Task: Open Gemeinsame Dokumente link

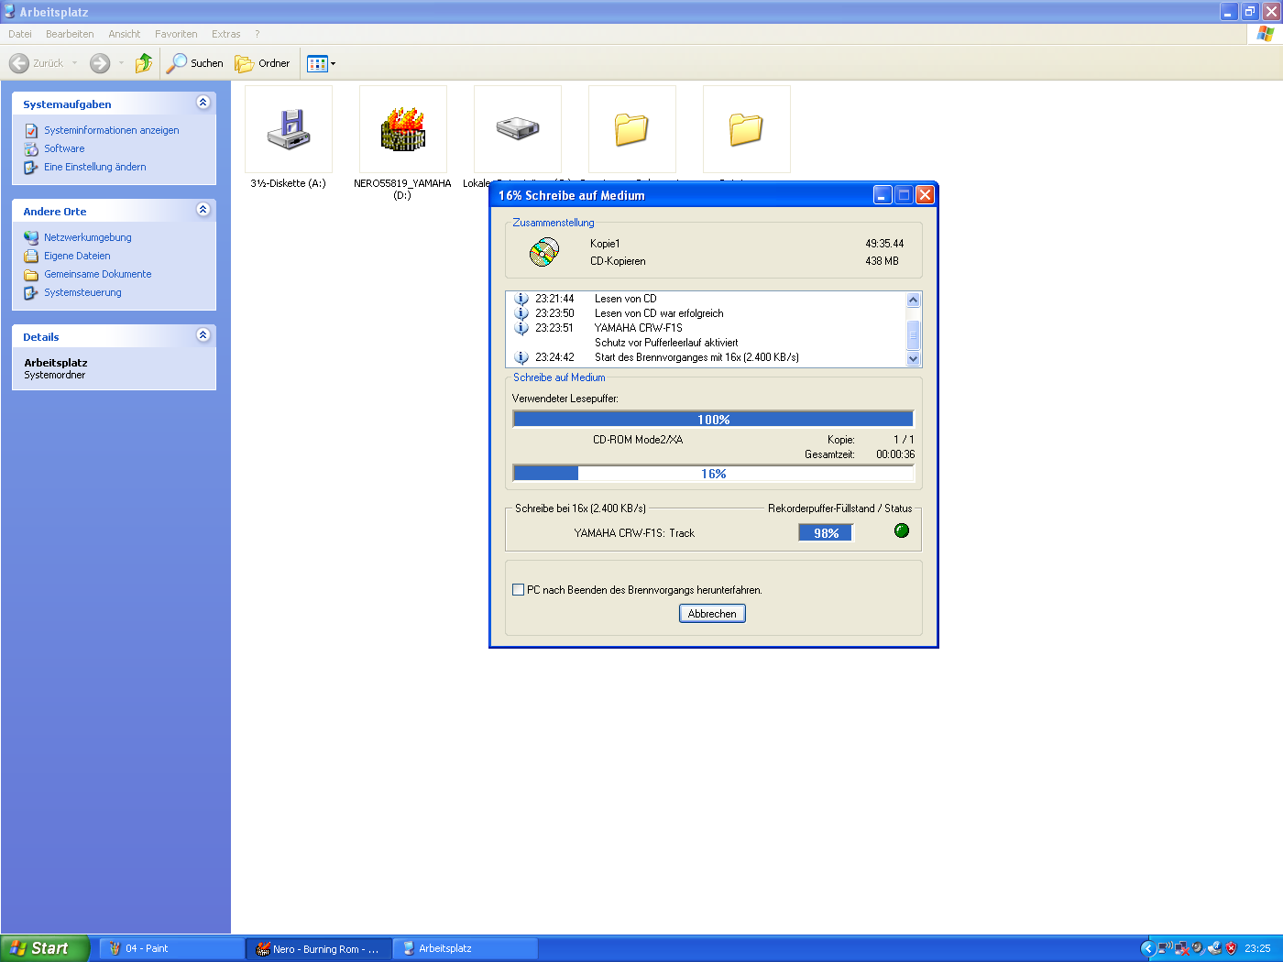Action: coord(98,274)
